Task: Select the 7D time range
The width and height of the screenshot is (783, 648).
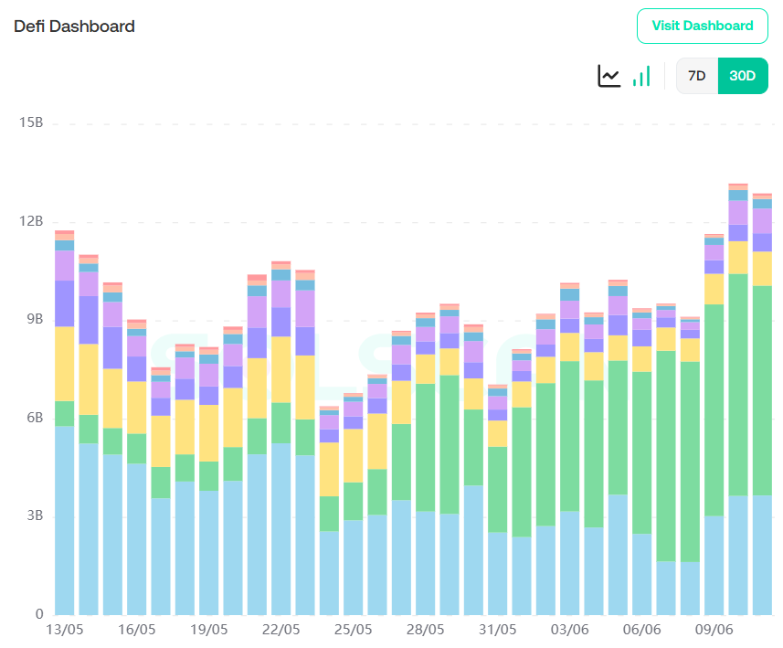Action: pyautogui.click(x=696, y=76)
